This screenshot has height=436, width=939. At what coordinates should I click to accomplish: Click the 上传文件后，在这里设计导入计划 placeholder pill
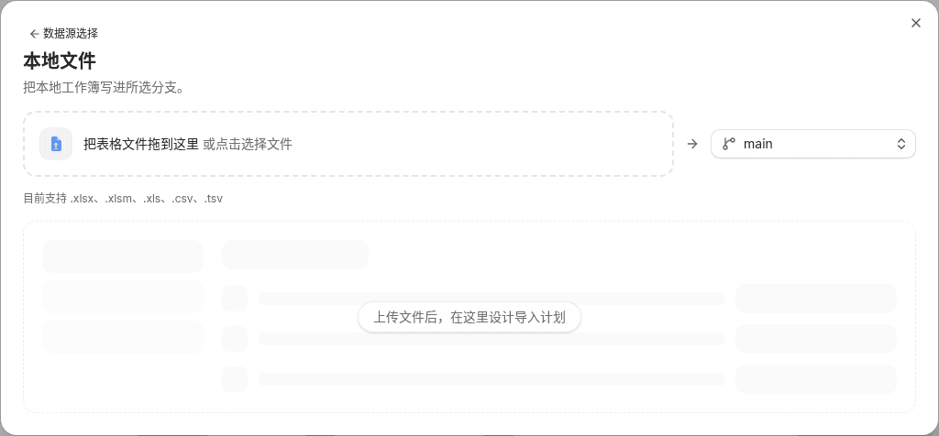click(x=469, y=317)
